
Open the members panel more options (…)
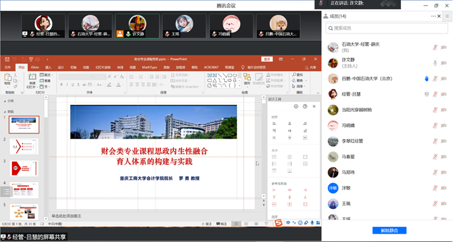pos(433,16)
